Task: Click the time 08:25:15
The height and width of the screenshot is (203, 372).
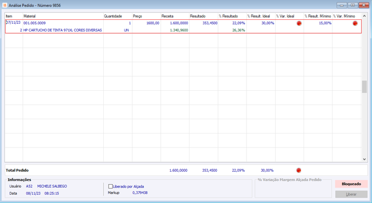Action: (x=52, y=193)
